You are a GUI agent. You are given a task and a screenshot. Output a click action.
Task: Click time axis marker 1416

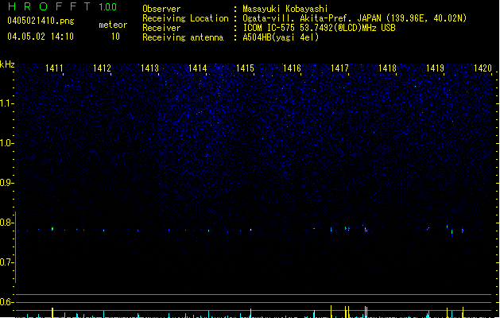(x=292, y=68)
